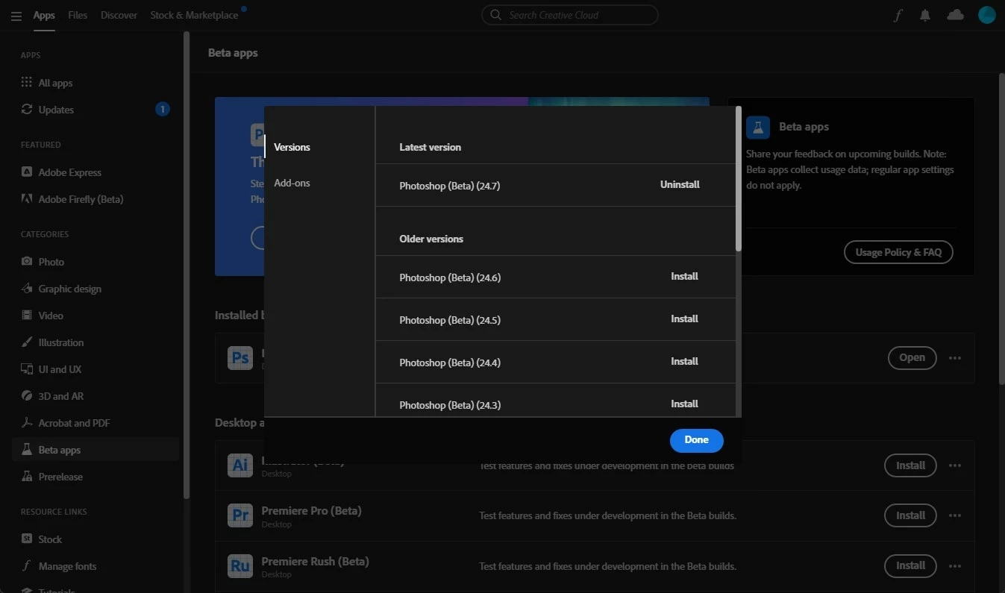
Task: Open the fonts icon in top bar
Action: (x=898, y=15)
